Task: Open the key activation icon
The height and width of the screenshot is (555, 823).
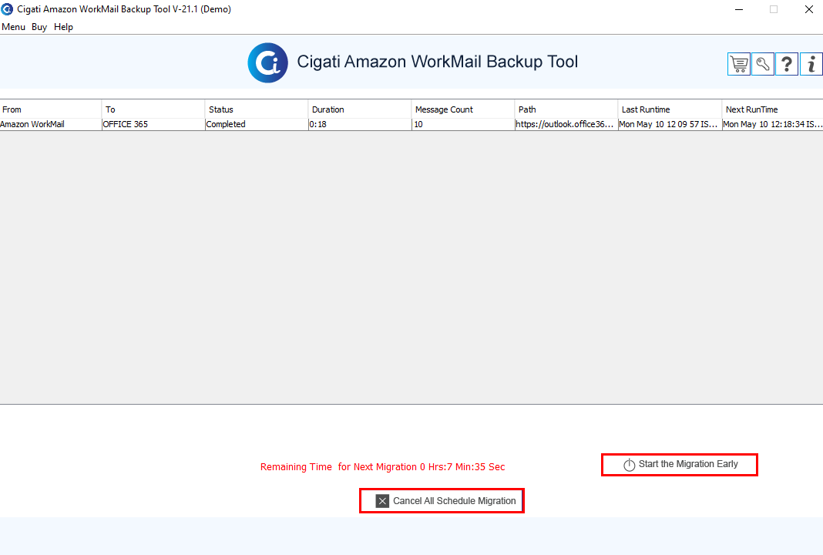Action: click(x=763, y=64)
